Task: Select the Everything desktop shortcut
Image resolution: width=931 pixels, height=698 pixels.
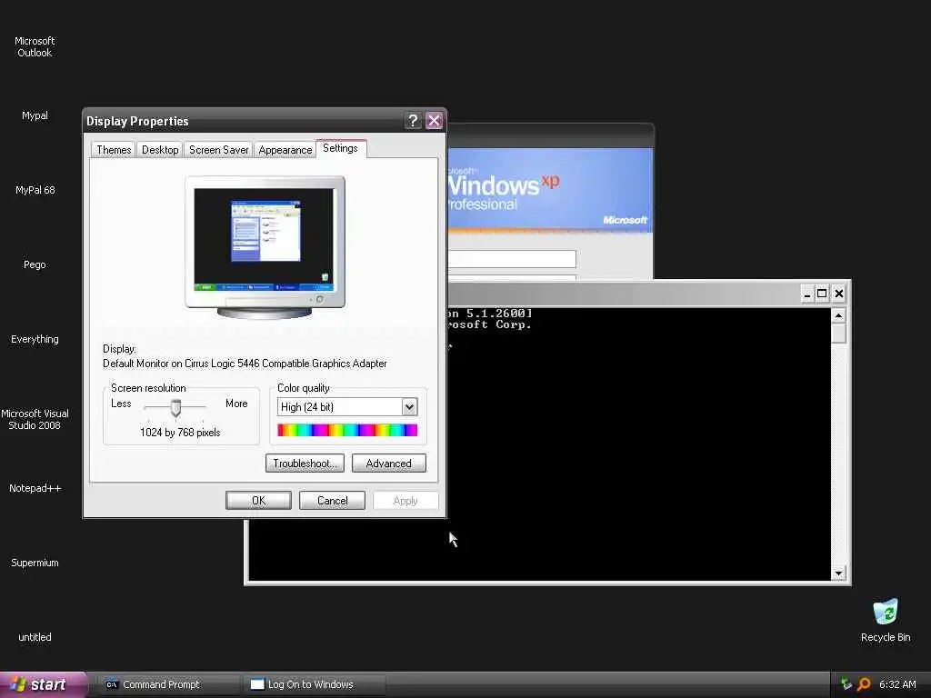Action: (x=35, y=340)
